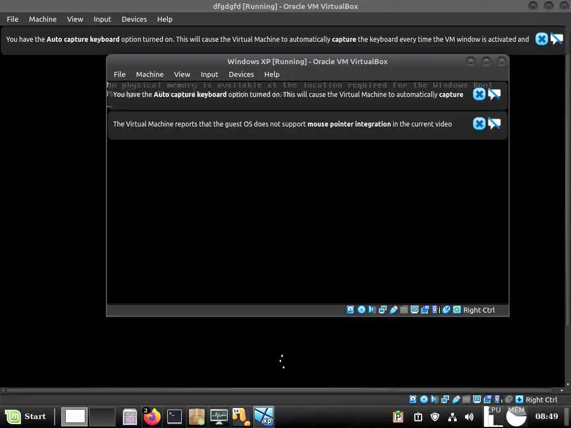
Task: Click display settings icon in outer VM status bar
Action: tap(477, 399)
